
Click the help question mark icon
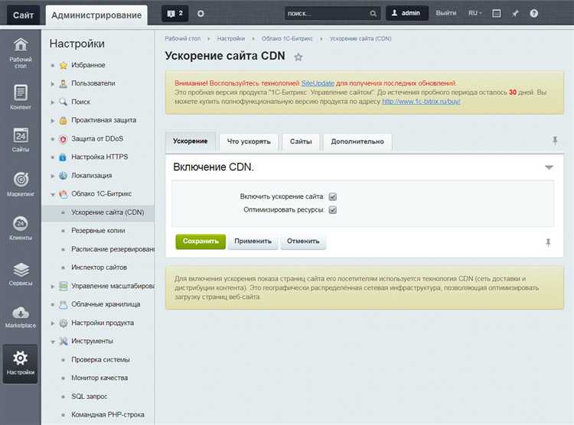(533, 14)
